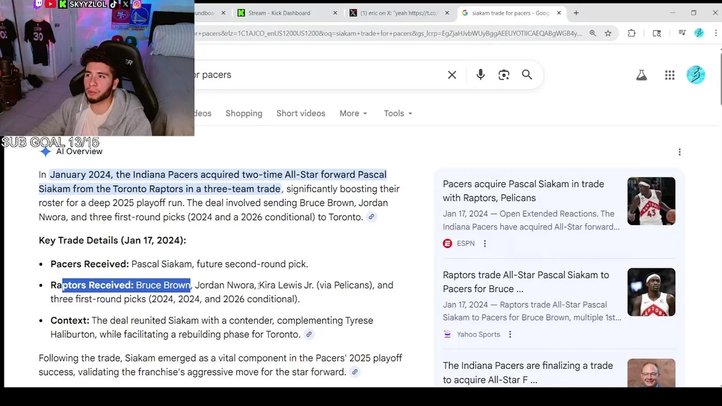Bookmark this page with the star icon
The image size is (722, 406).
pos(608,33)
